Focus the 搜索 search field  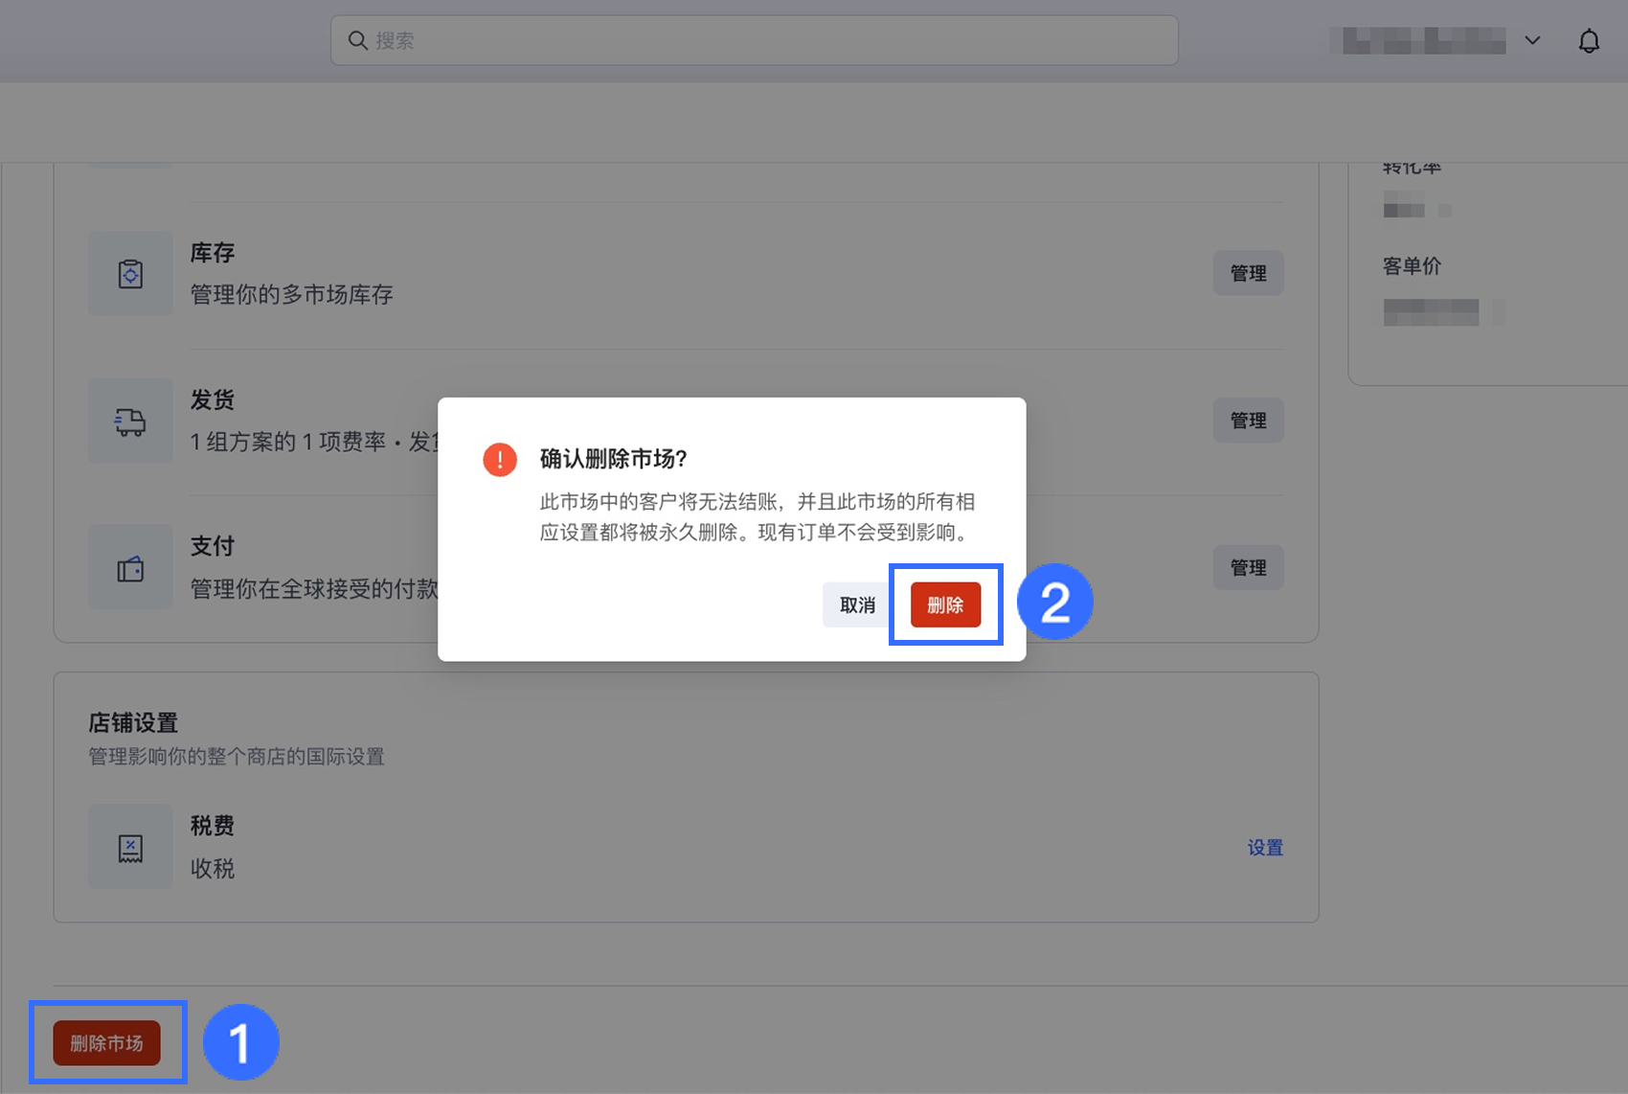755,40
